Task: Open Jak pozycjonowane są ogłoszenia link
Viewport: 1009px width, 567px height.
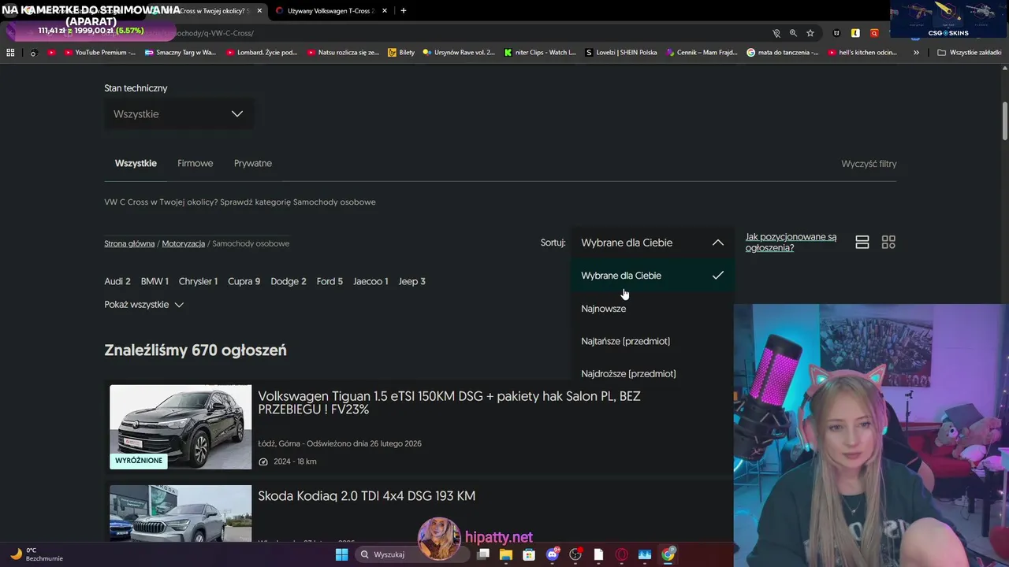Action: click(791, 243)
